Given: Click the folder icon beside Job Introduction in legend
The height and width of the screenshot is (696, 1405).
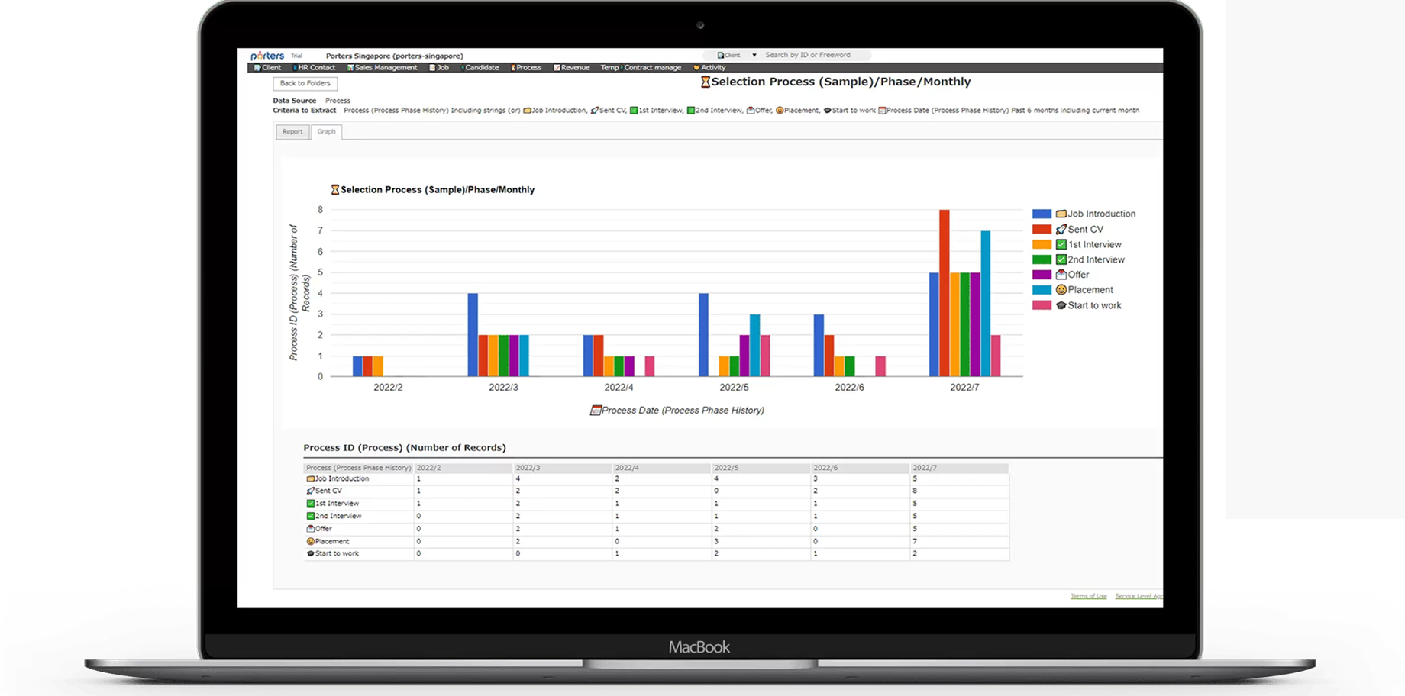Looking at the screenshot, I should [x=1061, y=214].
